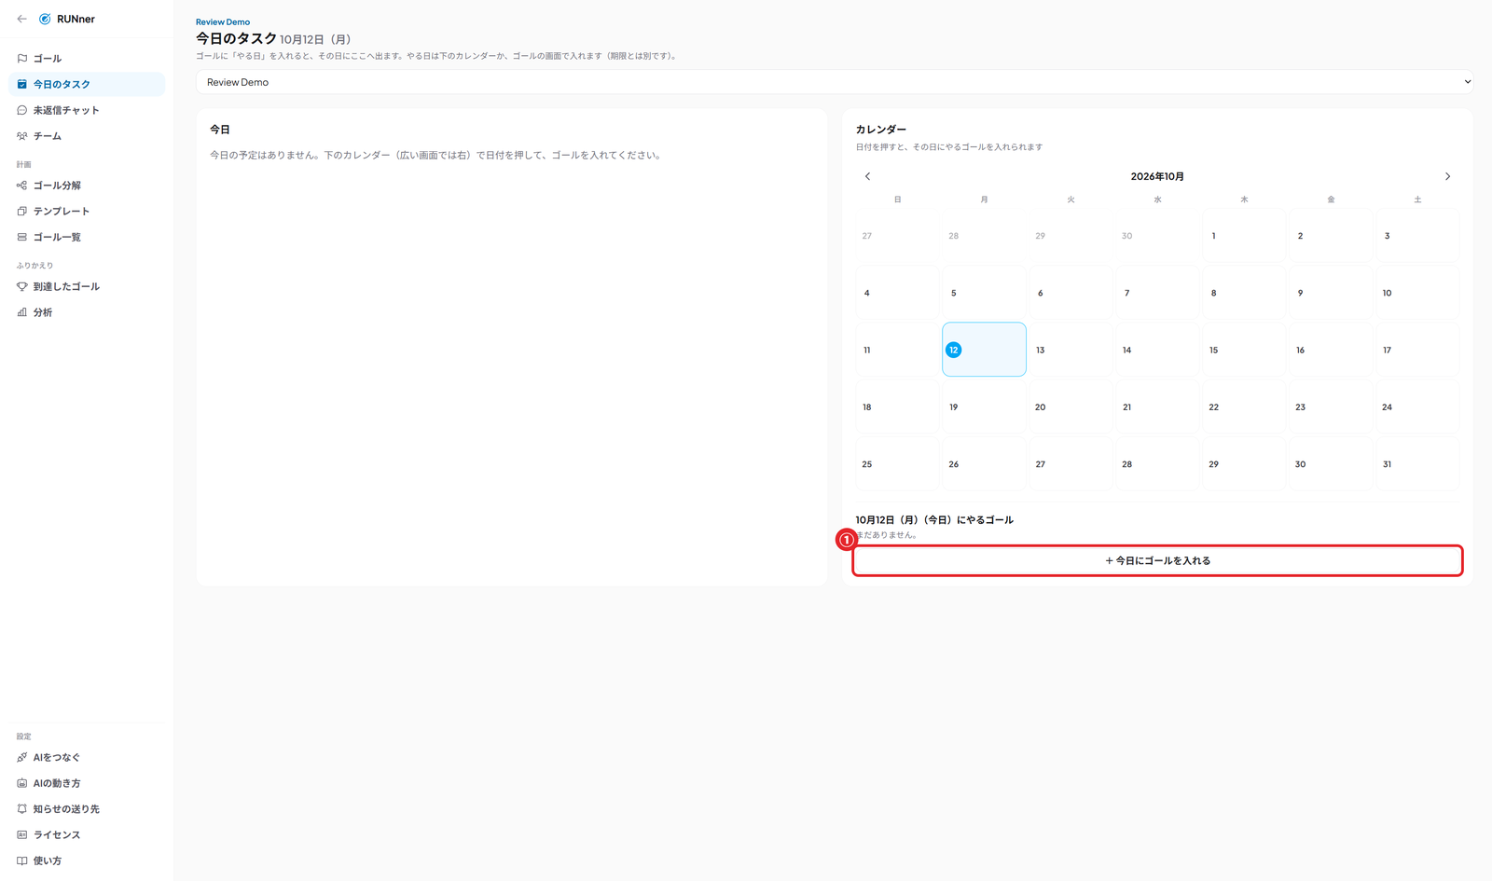Select October 20 in the calendar

point(1071,406)
